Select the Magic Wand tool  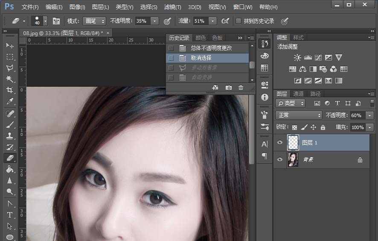pos(9,79)
